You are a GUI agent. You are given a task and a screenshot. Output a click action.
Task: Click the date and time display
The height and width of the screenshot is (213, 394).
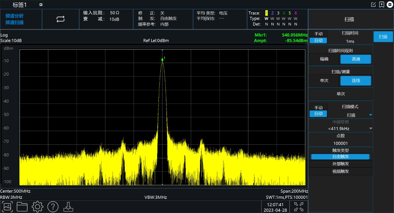point(275,207)
